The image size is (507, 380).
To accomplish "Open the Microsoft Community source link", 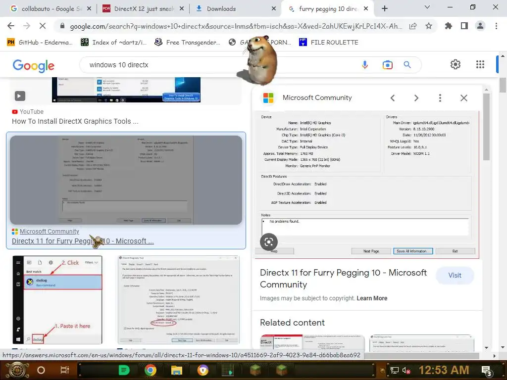I will [x=49, y=232].
